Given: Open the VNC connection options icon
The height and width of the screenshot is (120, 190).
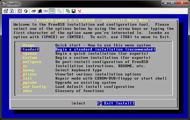Looking at the screenshot, I should (6, 11).
